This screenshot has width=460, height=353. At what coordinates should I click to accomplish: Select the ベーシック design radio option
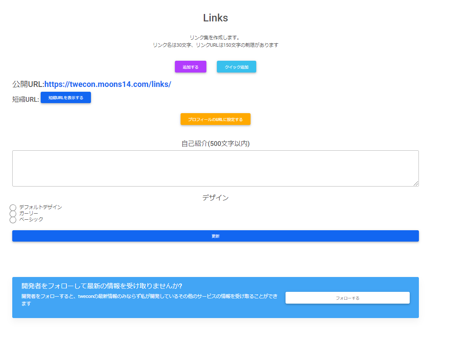tap(13, 220)
